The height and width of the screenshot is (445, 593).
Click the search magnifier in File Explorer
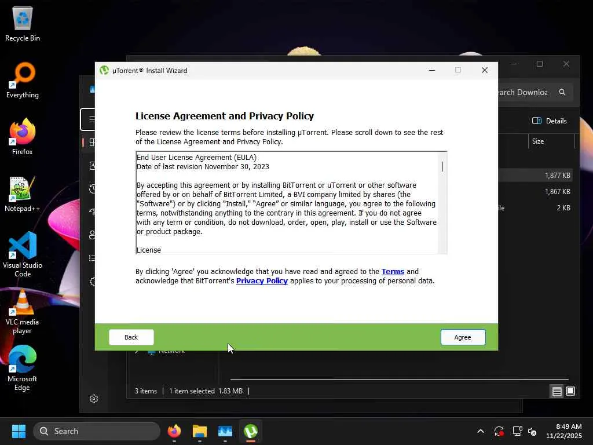[x=562, y=92]
